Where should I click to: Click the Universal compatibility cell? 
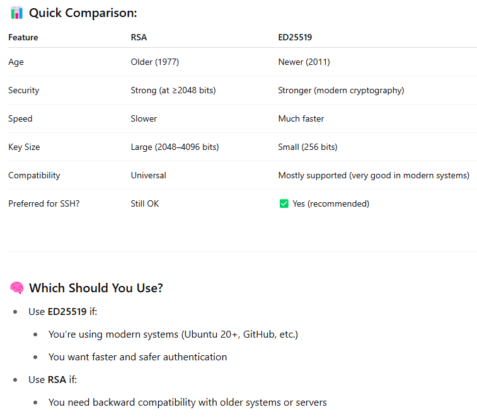(148, 175)
